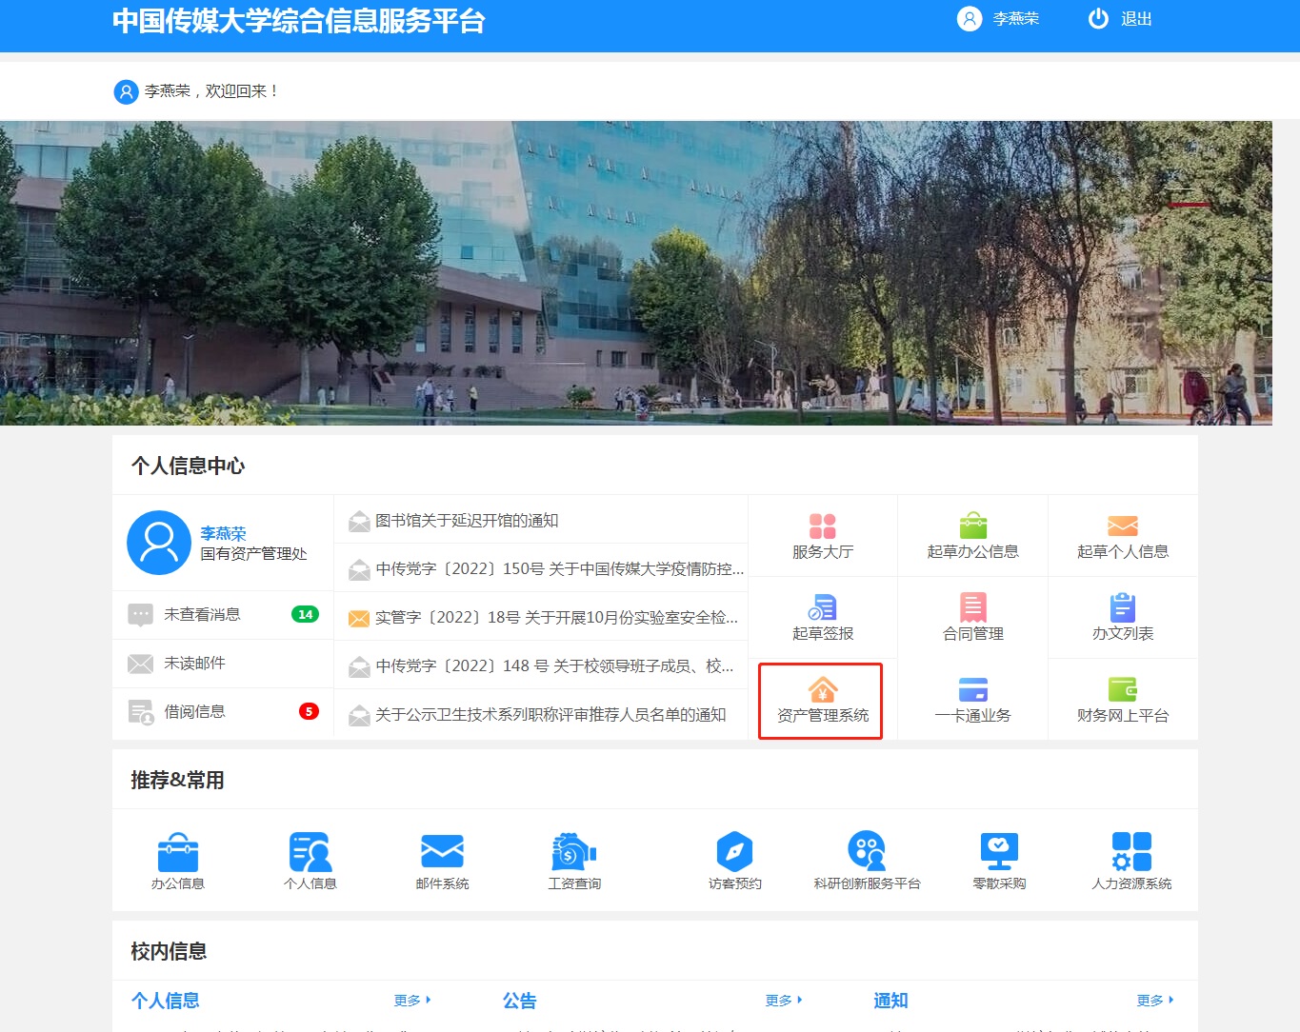1300x1032 pixels.
Task: Open the 服务大厅 panel icon
Action: coord(820,534)
